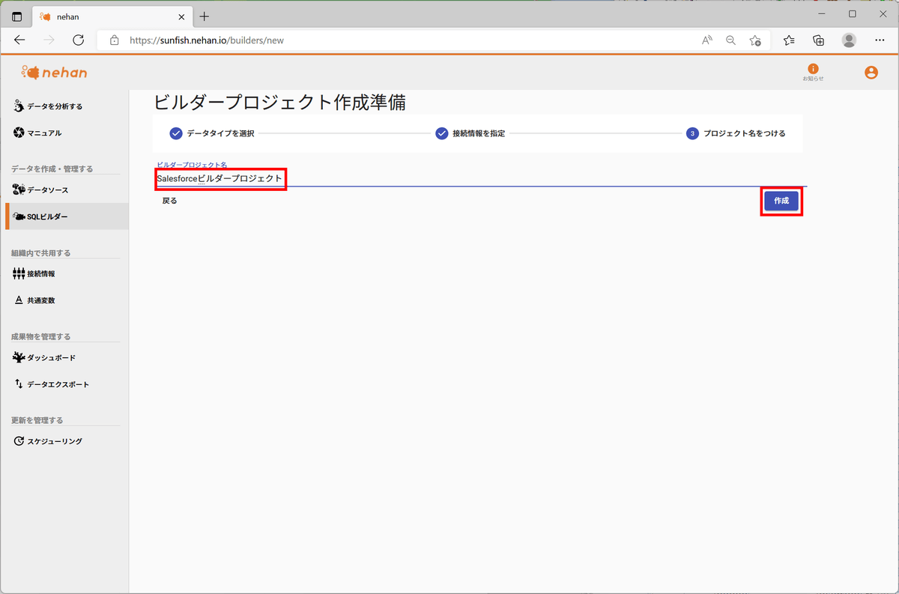Click the zoom out magnifier icon
This screenshot has width=899, height=594.
tap(730, 40)
